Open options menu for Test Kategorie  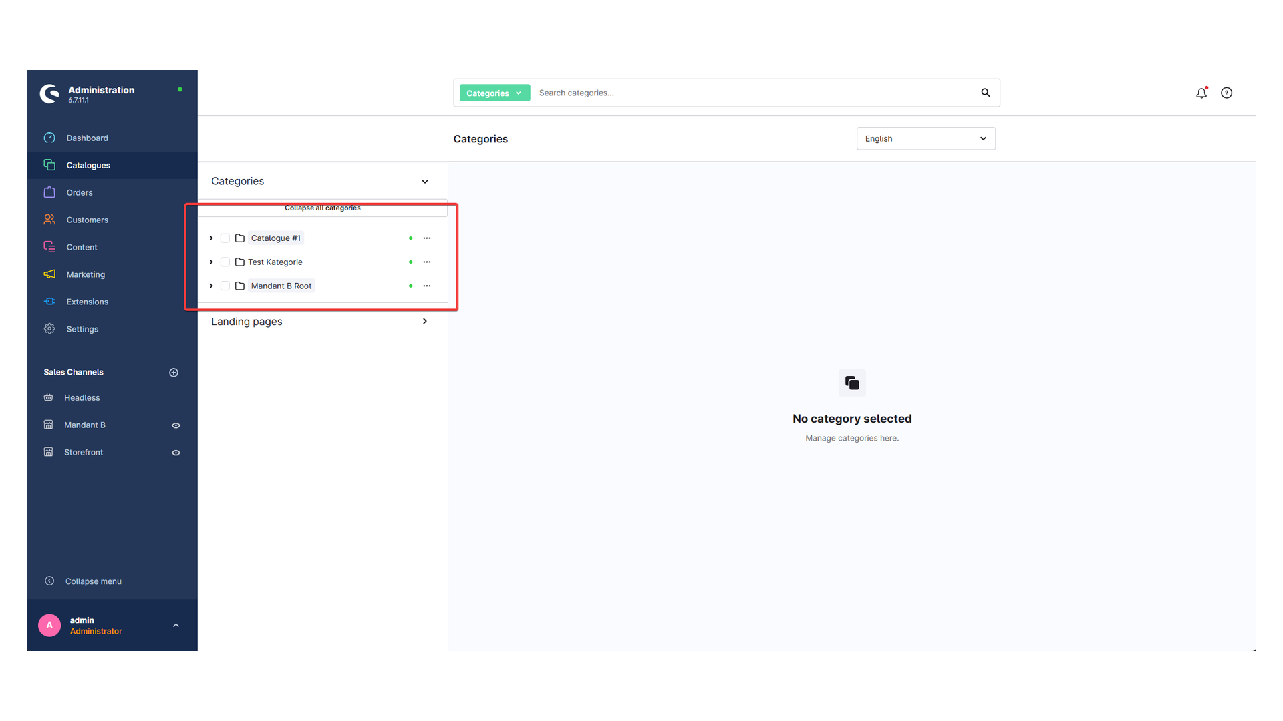(x=427, y=262)
